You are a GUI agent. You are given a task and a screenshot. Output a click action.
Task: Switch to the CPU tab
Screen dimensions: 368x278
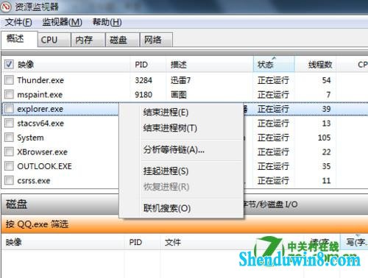click(x=54, y=40)
